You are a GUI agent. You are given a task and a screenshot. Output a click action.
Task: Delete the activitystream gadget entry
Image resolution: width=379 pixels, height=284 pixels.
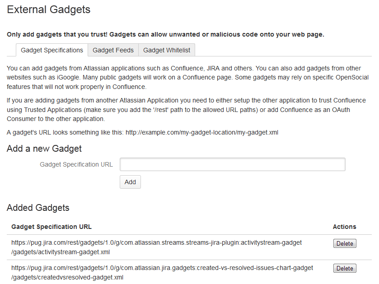345,243
